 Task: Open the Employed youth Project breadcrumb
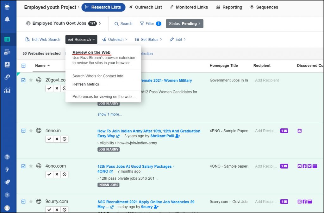click(x=50, y=7)
